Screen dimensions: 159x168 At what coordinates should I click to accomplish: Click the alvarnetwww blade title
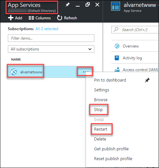tap(140, 5)
